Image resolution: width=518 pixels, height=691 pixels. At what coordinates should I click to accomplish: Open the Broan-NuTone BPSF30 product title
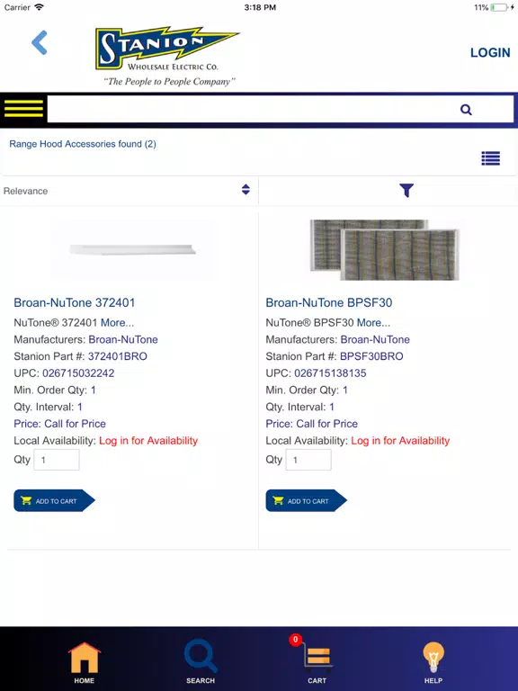tap(328, 302)
